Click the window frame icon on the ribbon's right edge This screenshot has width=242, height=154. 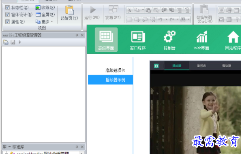click(x=237, y=11)
